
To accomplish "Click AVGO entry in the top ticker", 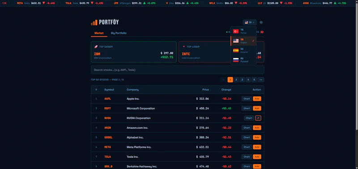I will click(x=324, y=3).
